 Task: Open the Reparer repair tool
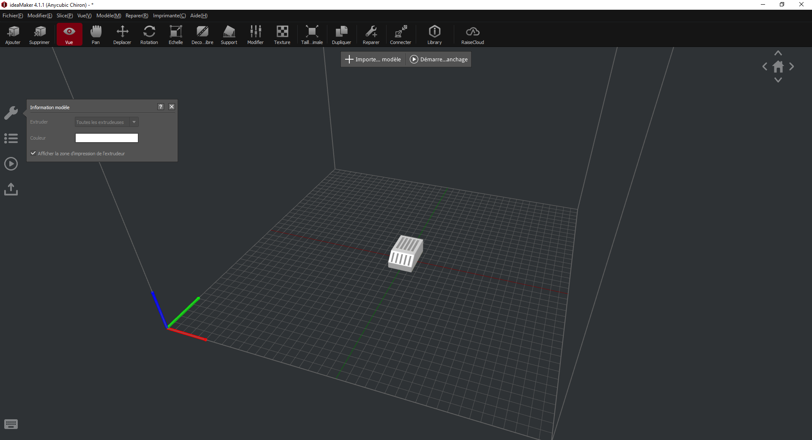(x=371, y=35)
